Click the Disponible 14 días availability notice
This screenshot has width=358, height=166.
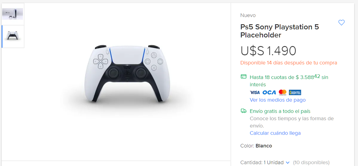click(x=289, y=63)
